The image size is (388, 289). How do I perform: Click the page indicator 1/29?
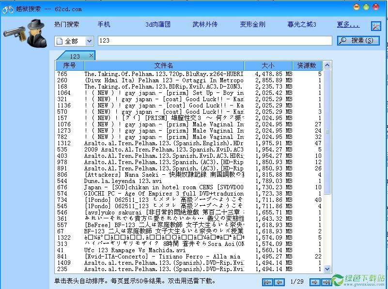point(296,282)
